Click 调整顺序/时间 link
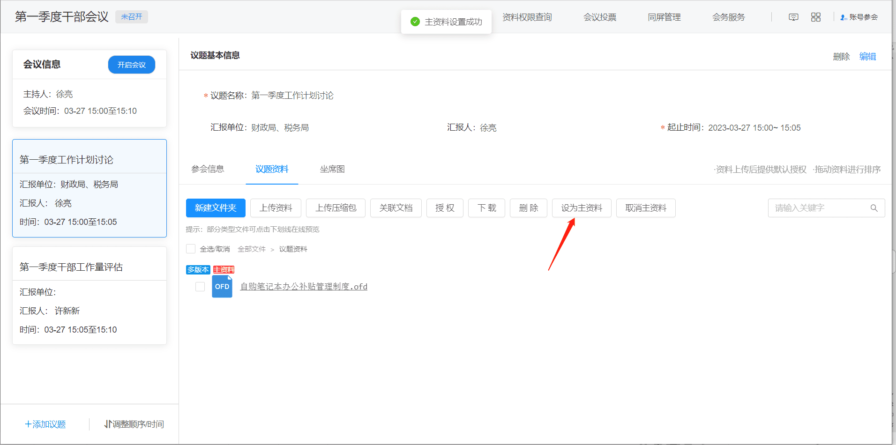This screenshot has height=445, width=896. click(x=134, y=424)
